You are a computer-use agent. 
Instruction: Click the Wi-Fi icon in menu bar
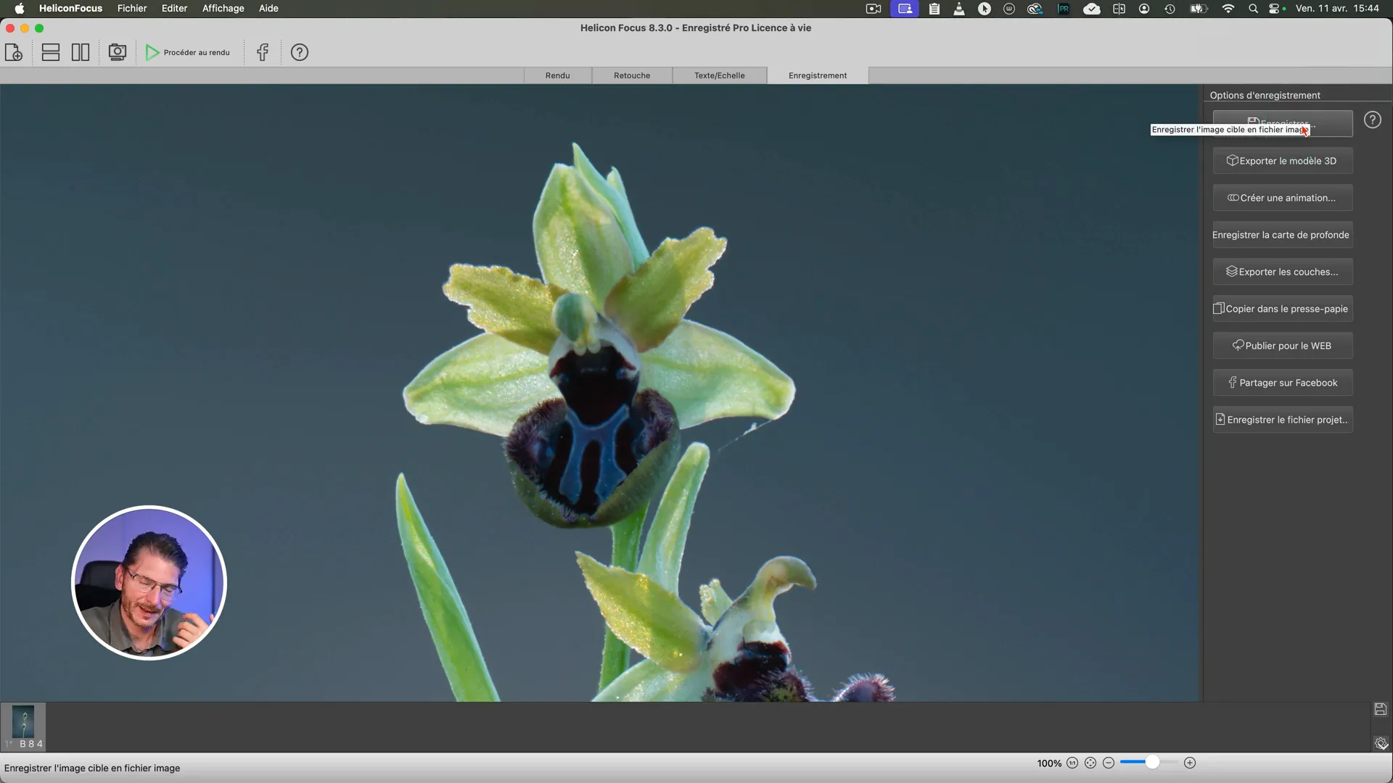(x=1228, y=9)
